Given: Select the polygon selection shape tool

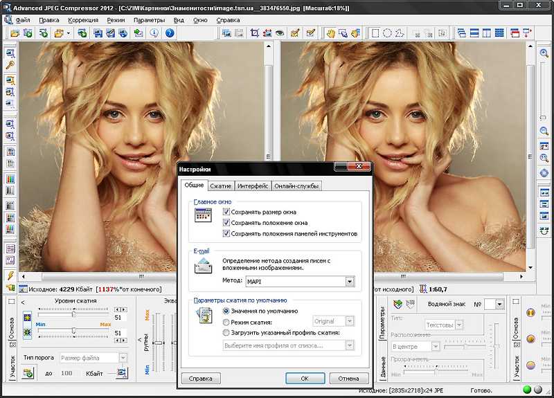Looking at the screenshot, I should click(400, 33).
